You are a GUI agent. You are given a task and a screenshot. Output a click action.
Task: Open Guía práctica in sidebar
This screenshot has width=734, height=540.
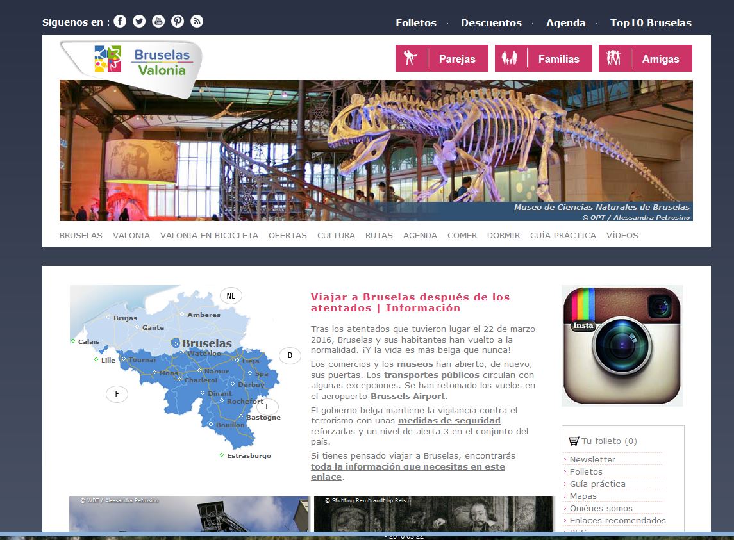tap(597, 484)
